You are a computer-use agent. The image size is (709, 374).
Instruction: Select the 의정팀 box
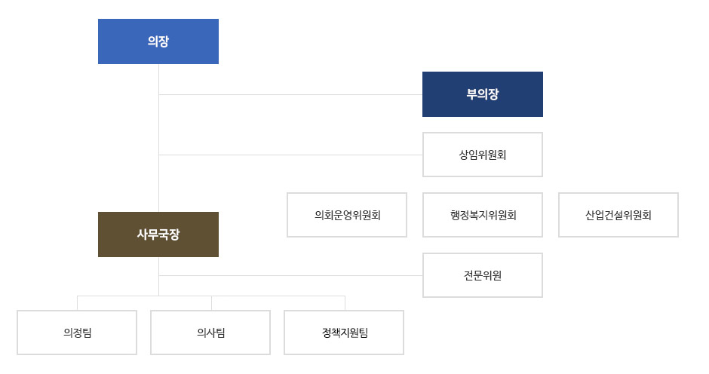[x=77, y=333]
